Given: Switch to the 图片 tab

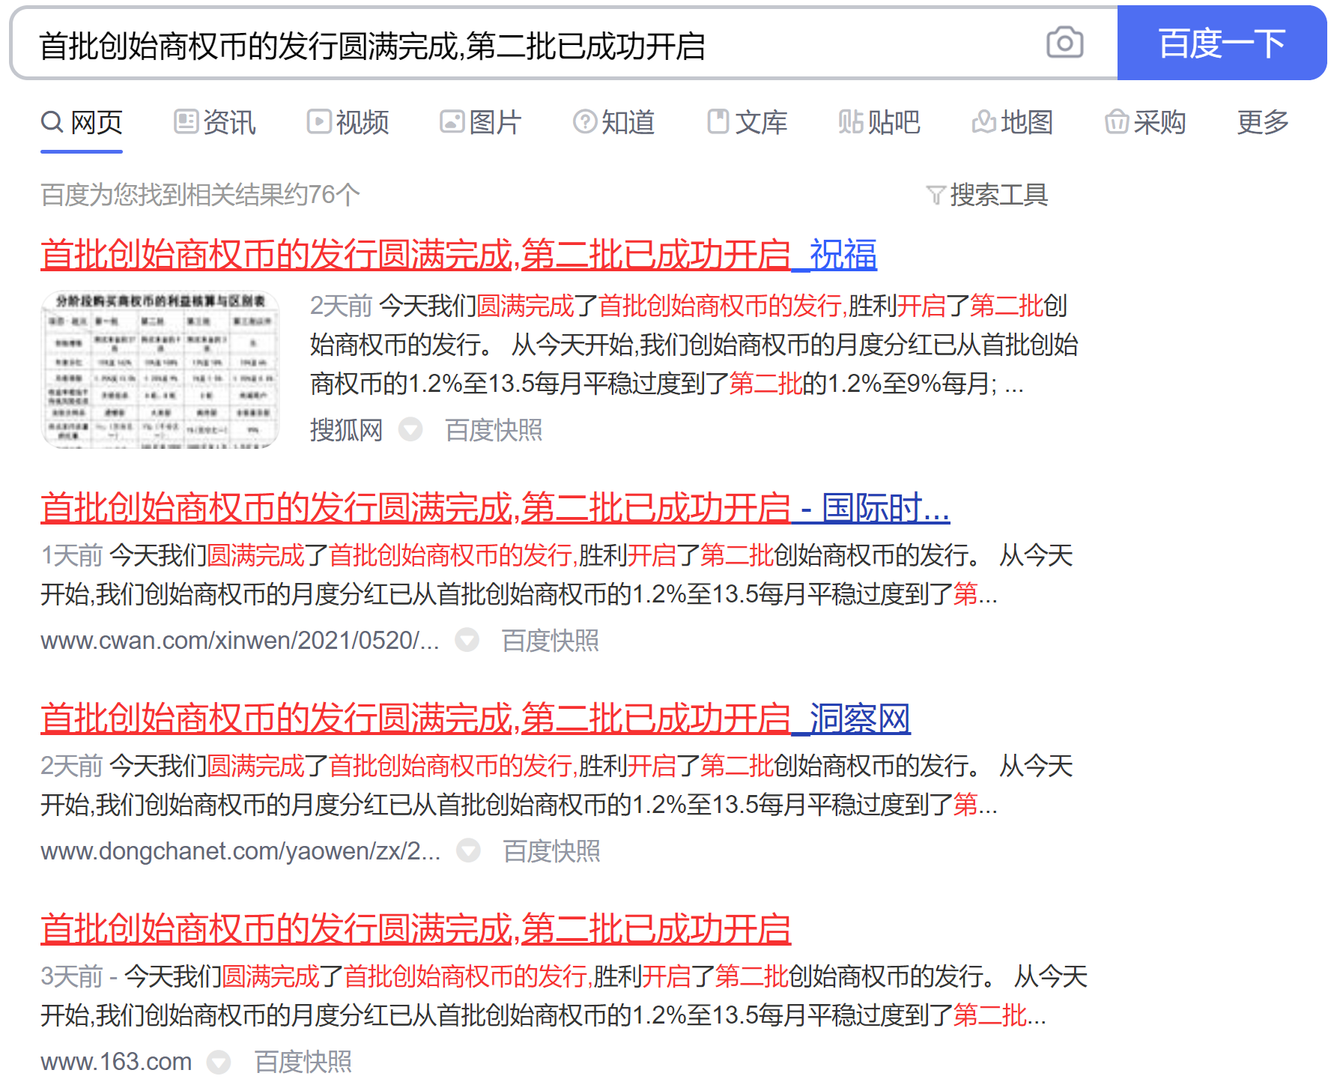Looking at the screenshot, I should click(x=481, y=122).
